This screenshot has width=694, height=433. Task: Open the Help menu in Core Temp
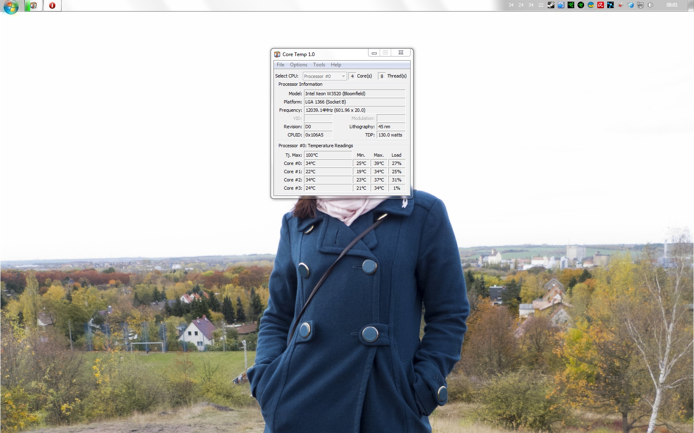pos(336,65)
